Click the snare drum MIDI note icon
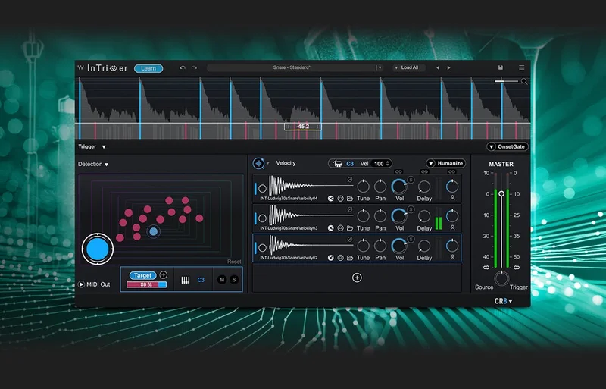The height and width of the screenshot is (389, 606). point(338,164)
